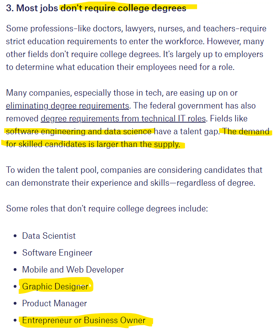Viewport: 275px width, 330px height.
Task: Select the "Software Engineer" bullet entry
Action: [57, 253]
